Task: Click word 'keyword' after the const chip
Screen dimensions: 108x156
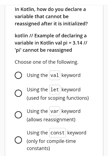Action: (77, 133)
